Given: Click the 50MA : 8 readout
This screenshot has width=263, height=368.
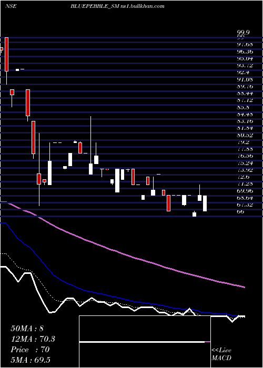Looking at the screenshot, I should point(27,329).
